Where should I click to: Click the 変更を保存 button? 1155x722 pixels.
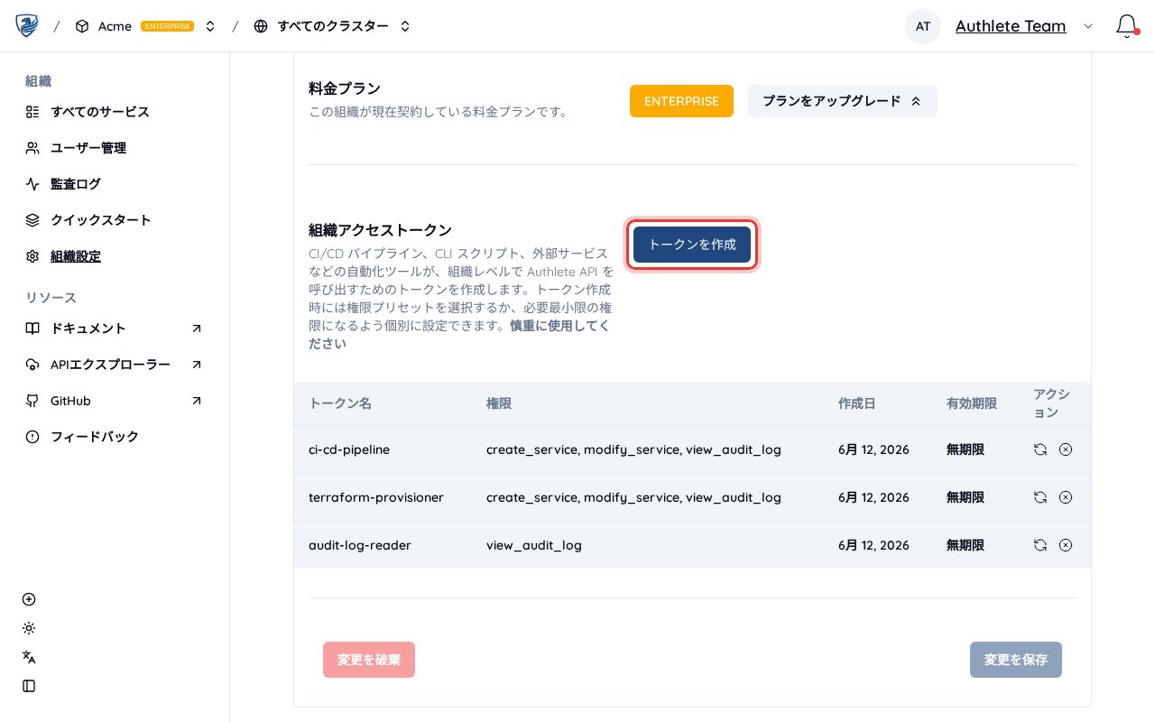1016,660
